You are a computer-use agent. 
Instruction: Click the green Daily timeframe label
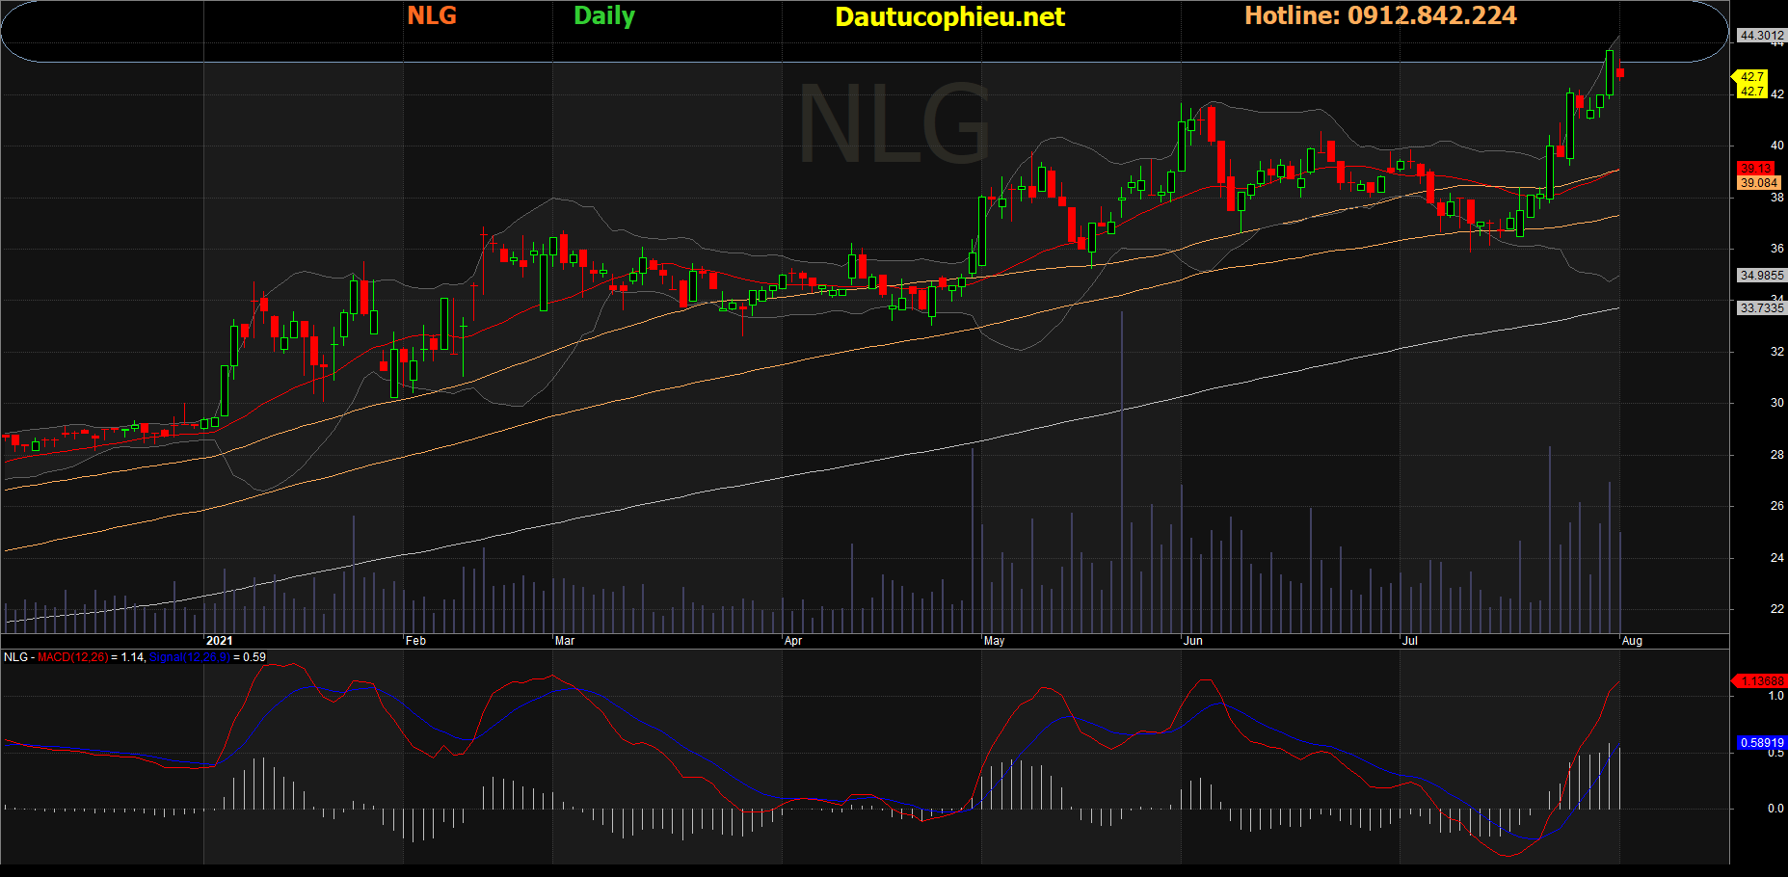603,16
